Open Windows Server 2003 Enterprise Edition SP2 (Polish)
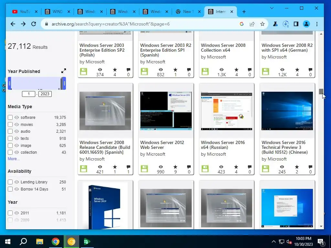 pyautogui.click(x=102, y=50)
